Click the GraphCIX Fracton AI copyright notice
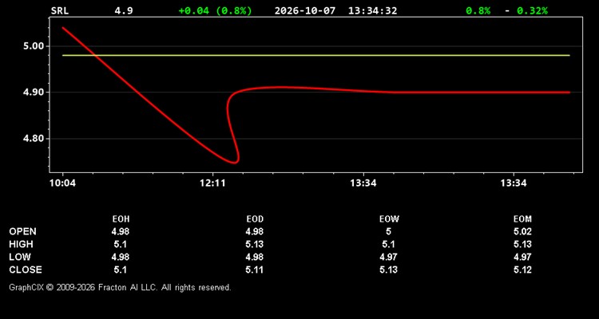599x319 pixels. [120, 287]
